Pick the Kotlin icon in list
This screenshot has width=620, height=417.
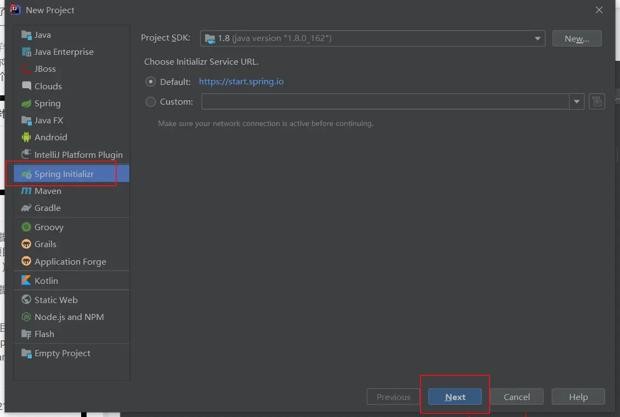(26, 281)
